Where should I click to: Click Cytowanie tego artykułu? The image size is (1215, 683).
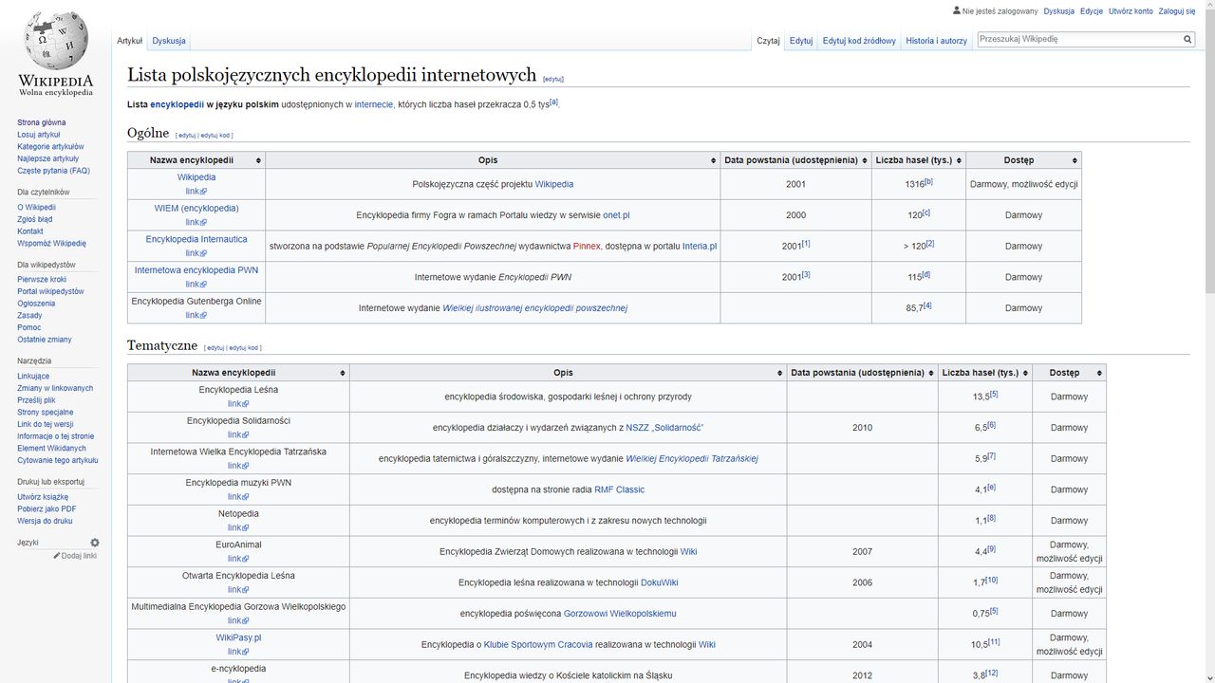(x=58, y=460)
